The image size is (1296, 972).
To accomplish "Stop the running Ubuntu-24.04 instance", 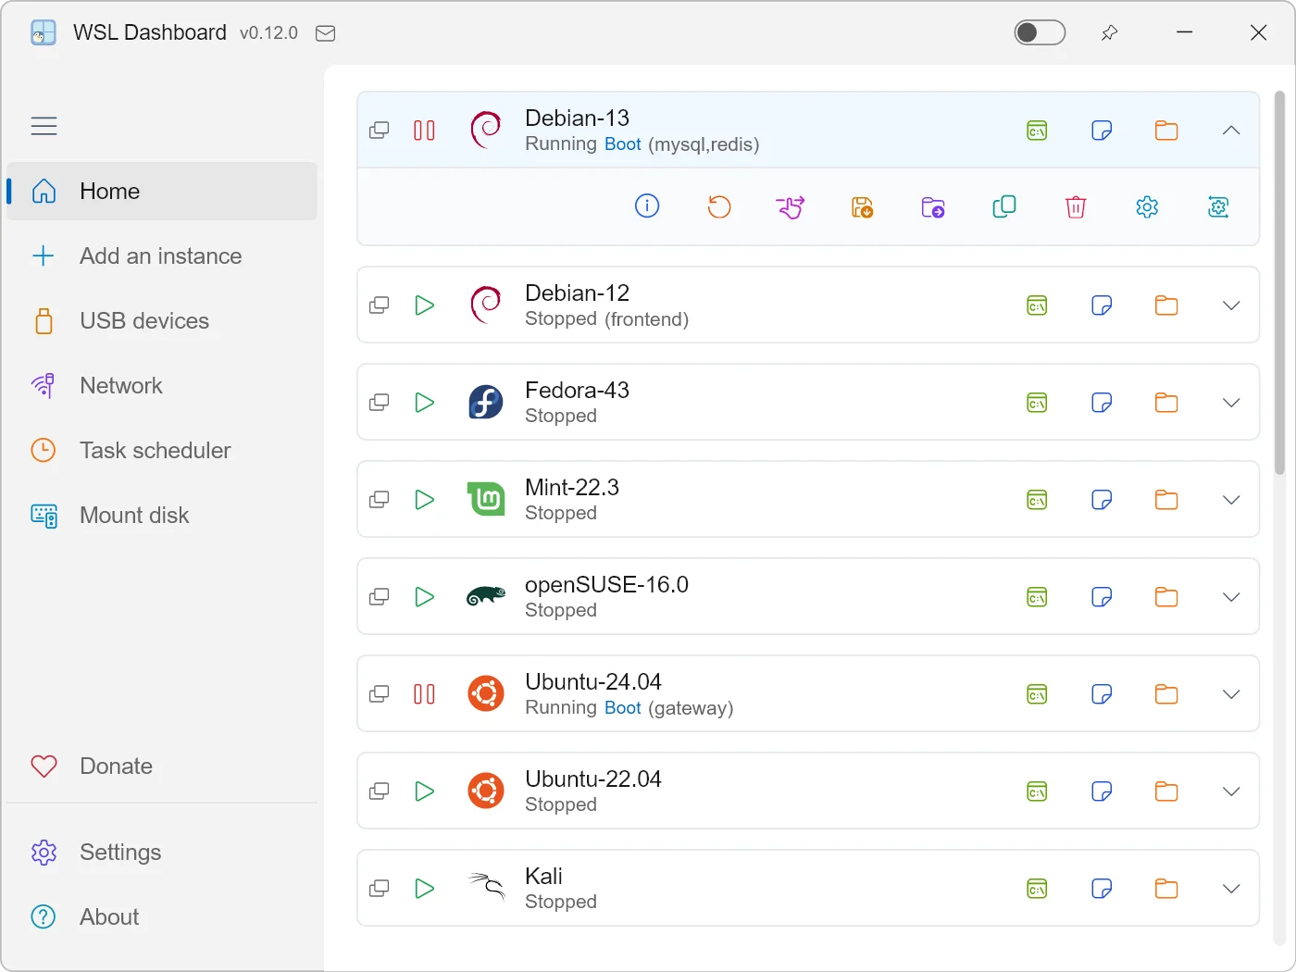I will (x=424, y=694).
